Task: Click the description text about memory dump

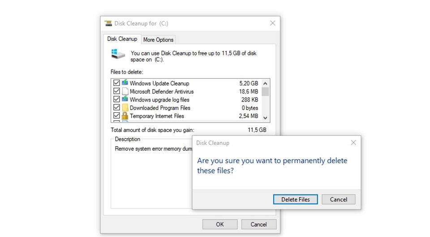Action: tap(153, 149)
